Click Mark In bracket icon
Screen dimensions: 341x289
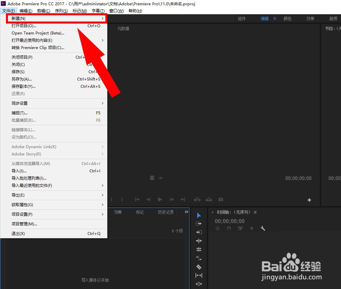112,200
